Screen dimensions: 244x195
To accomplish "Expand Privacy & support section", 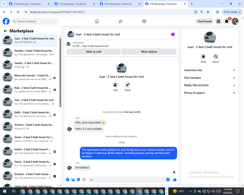I will [x=210, y=93].
